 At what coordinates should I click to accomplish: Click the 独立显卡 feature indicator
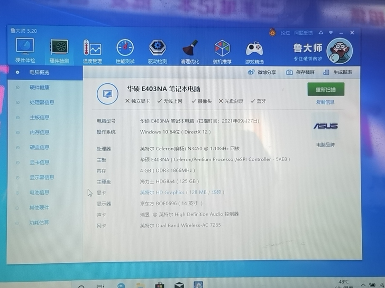[137, 101]
